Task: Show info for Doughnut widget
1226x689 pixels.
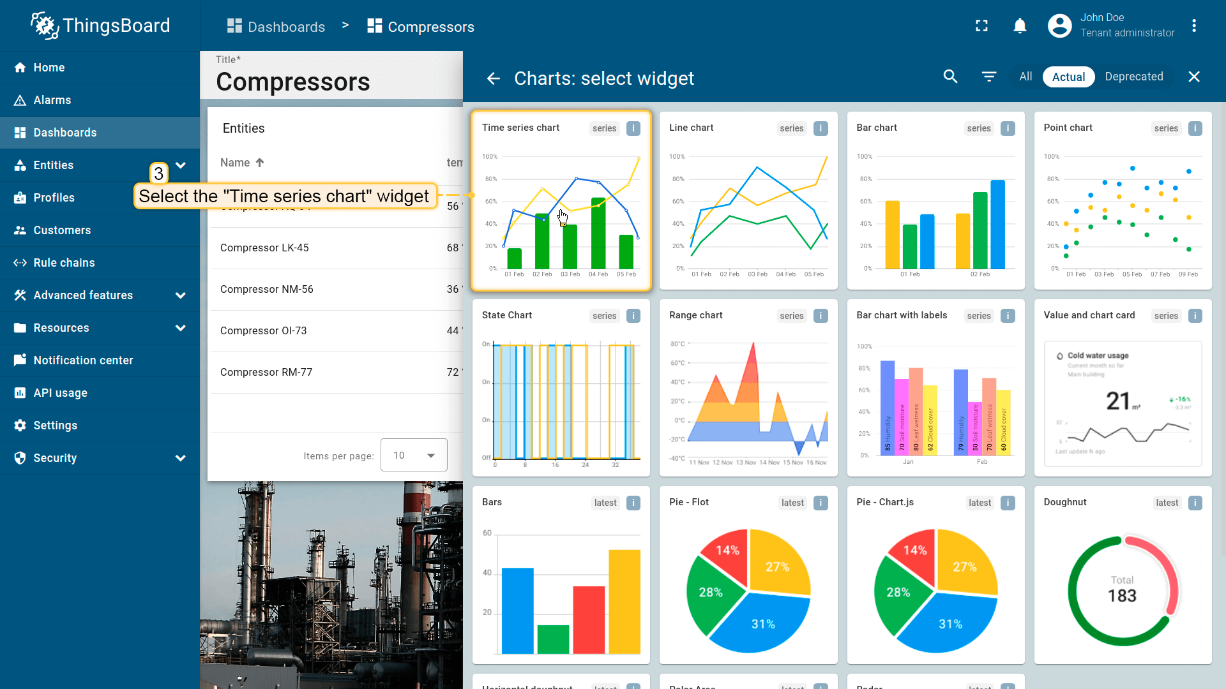Action: pos(1195,503)
